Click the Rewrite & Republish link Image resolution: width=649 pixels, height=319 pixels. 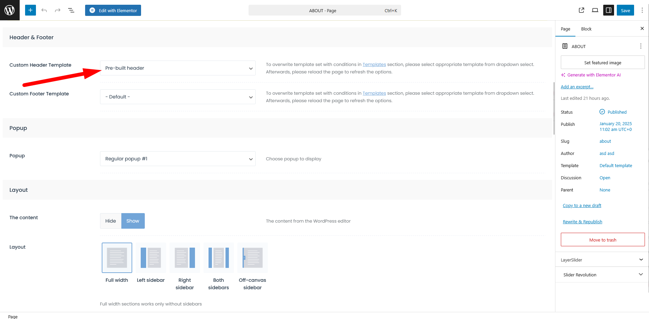pos(582,222)
